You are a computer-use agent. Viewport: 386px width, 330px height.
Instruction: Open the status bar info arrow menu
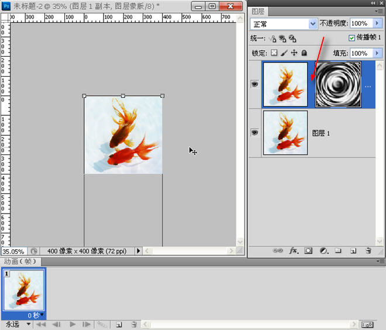[139, 250]
